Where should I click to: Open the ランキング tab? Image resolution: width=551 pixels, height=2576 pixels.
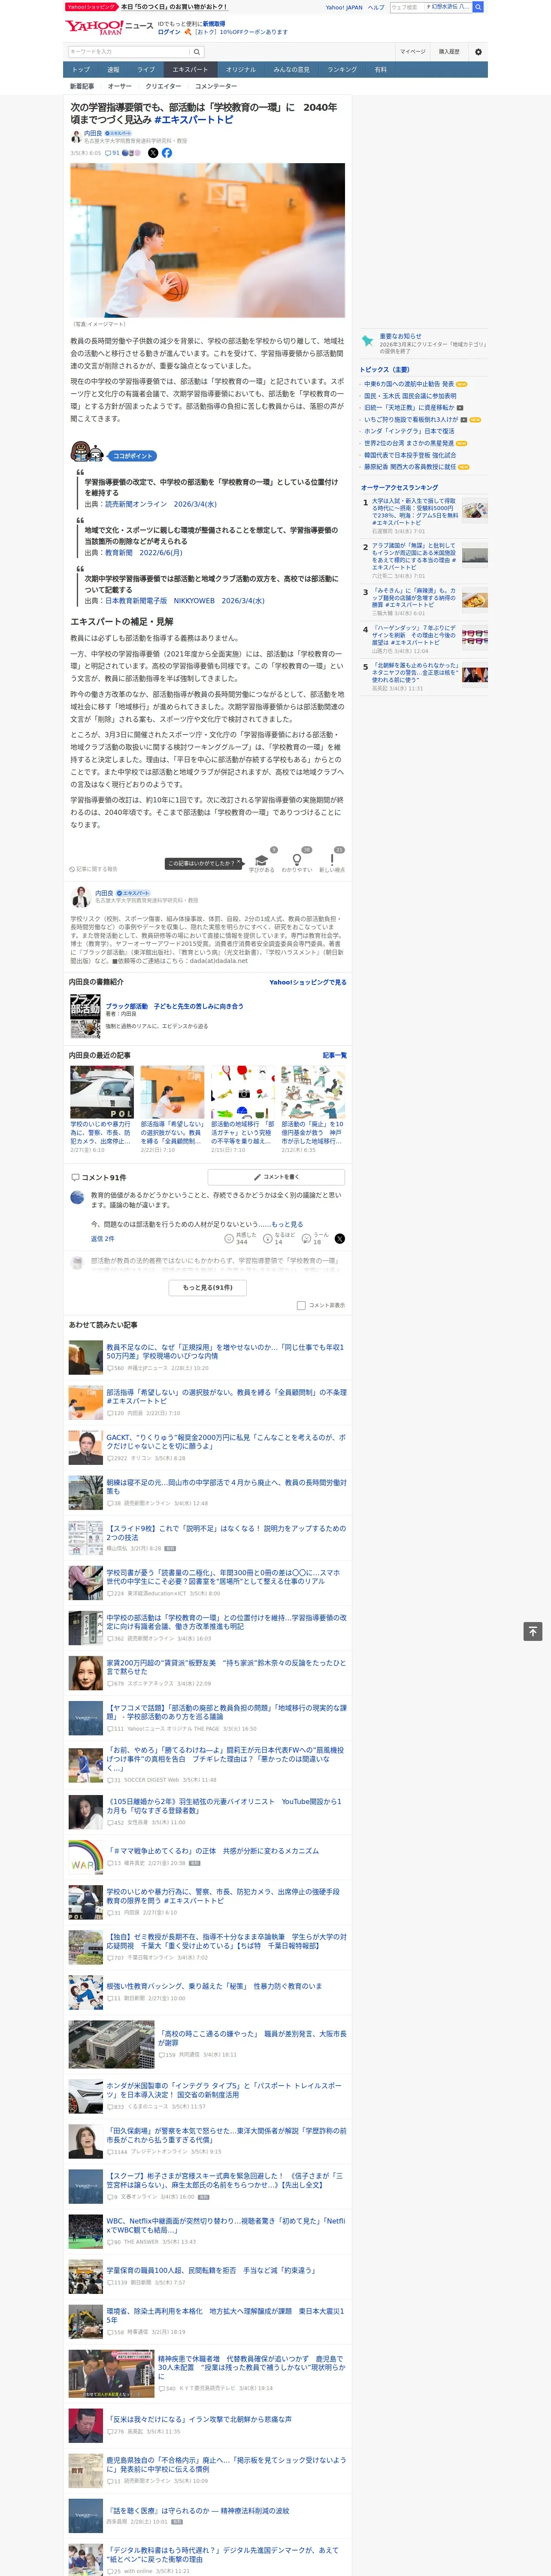pyautogui.click(x=342, y=70)
